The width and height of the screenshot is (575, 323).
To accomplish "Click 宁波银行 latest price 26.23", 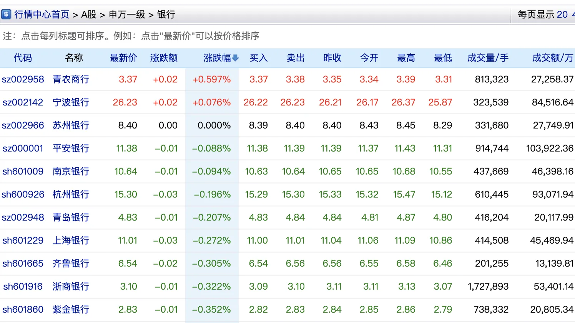I will coord(125,102).
